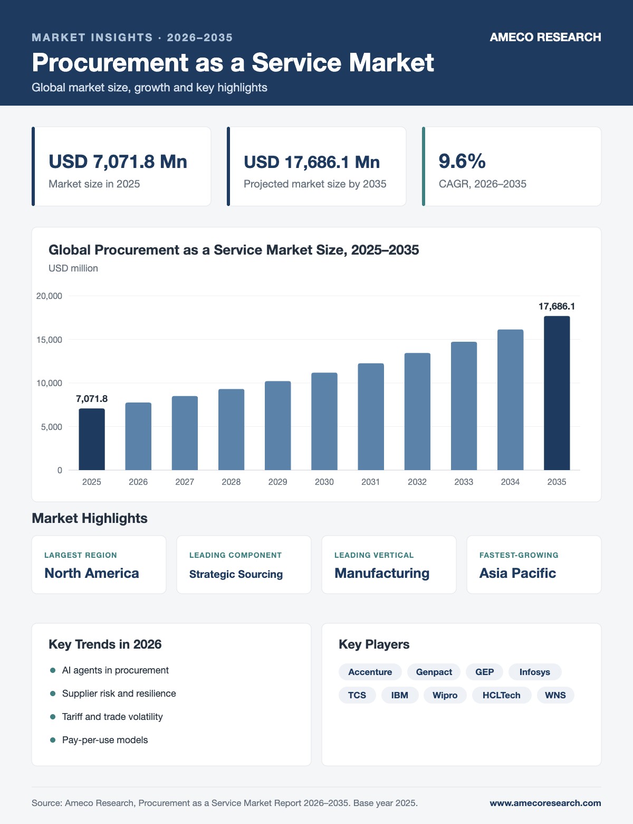
Task: Click the Infosys player chip
Action: (535, 672)
